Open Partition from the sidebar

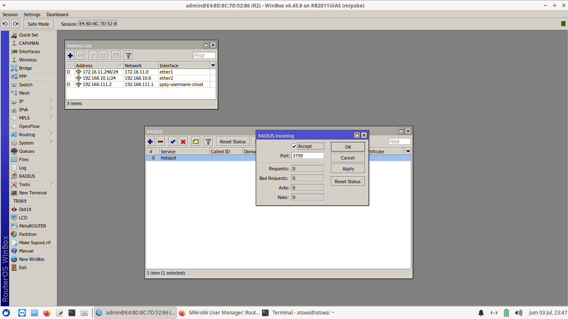pos(33,234)
